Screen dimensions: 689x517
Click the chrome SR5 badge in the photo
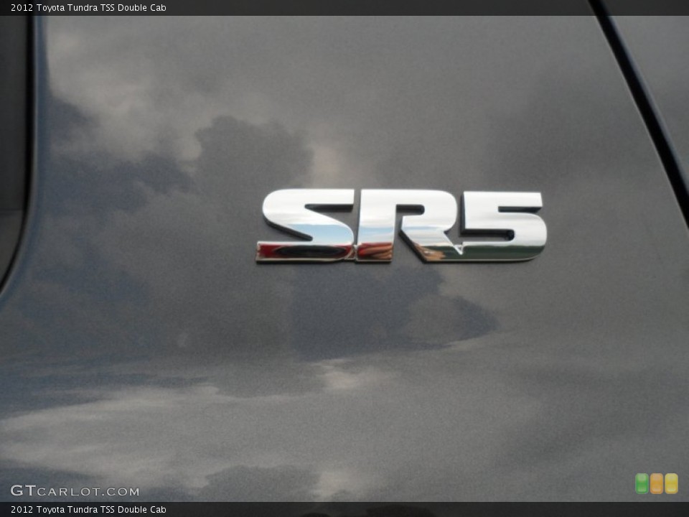point(402,225)
